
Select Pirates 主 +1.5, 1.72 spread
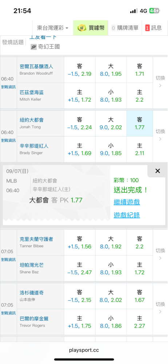point(80,96)
